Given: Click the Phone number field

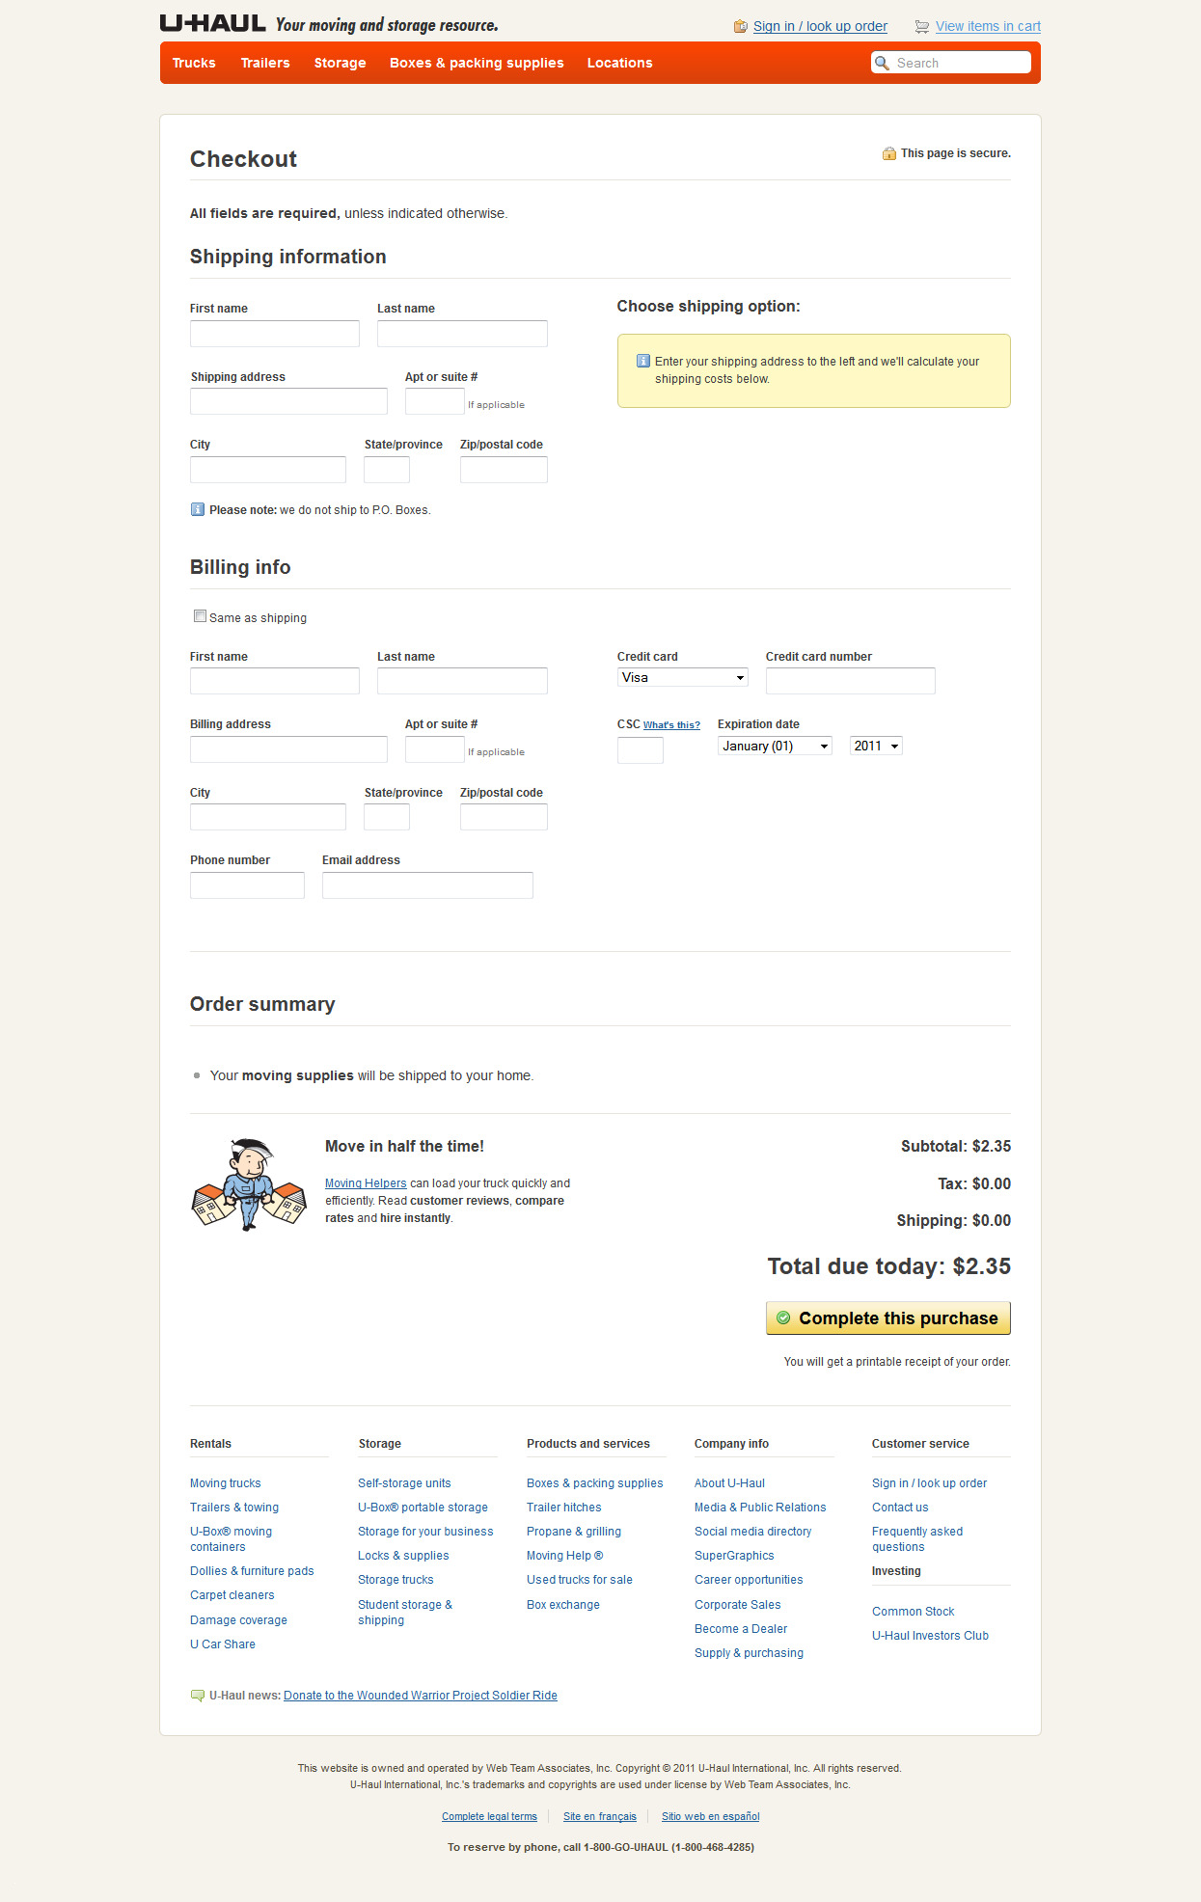Looking at the screenshot, I should 247,885.
